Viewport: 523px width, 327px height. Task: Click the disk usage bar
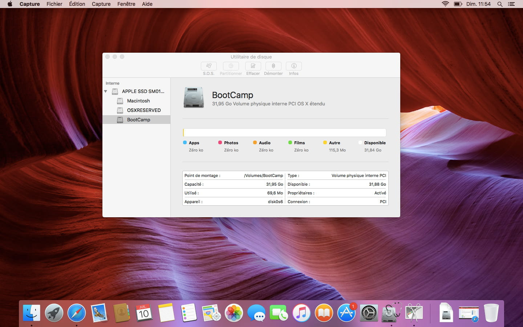(284, 133)
